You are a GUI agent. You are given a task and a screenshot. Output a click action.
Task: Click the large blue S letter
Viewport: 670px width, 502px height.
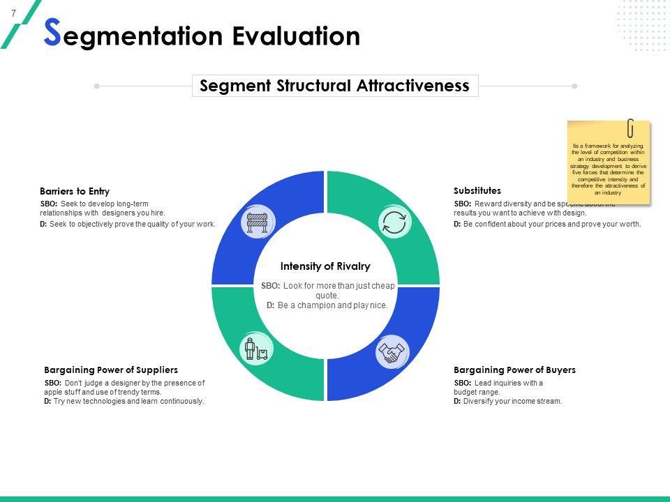tap(52, 32)
